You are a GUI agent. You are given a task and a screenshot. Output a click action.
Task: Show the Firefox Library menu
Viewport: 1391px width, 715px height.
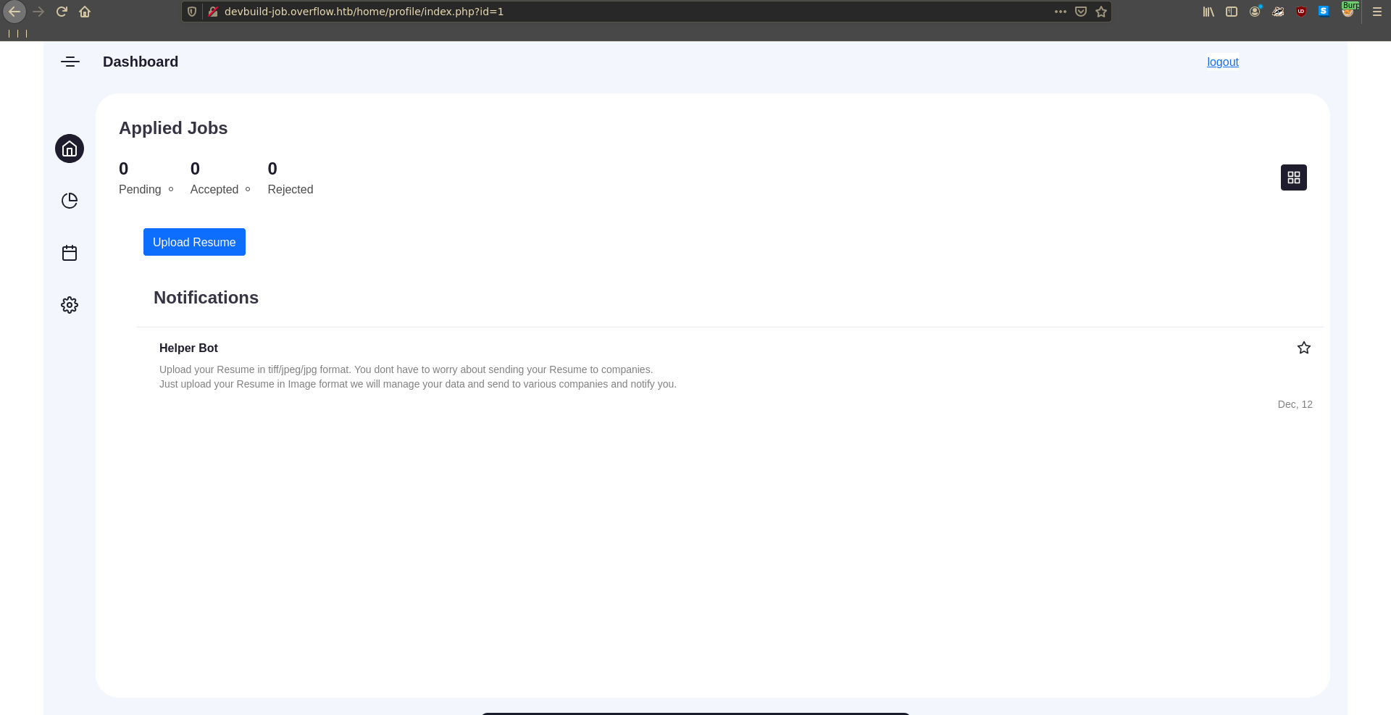click(x=1208, y=12)
